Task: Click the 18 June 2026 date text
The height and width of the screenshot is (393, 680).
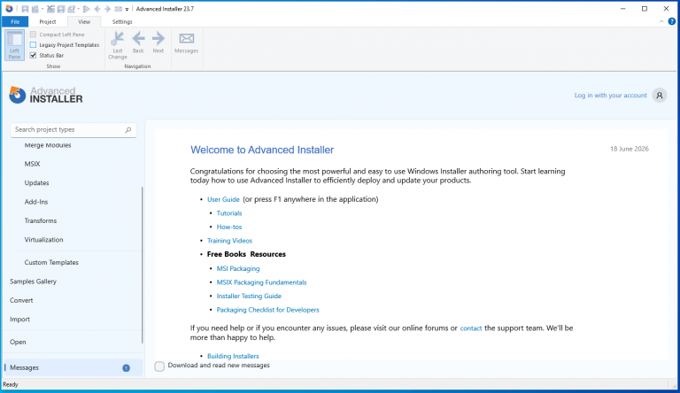Action: point(630,149)
